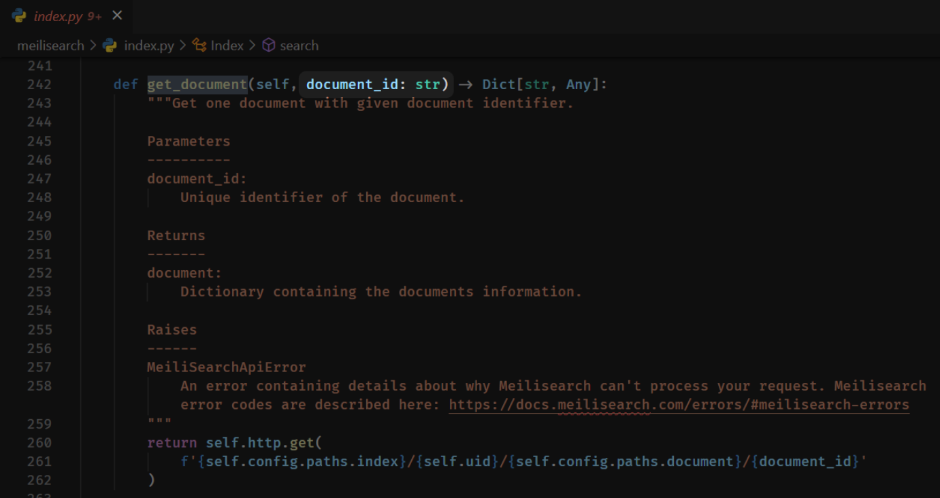Expand the chevron after index.py in breadcrumb
This screenshot has width=940, height=498.
pyautogui.click(x=183, y=46)
